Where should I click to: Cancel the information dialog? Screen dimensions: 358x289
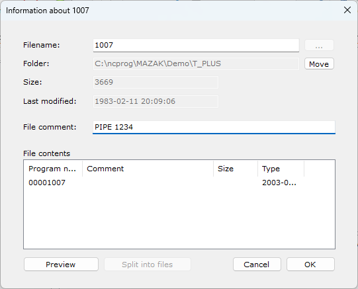pos(257,265)
